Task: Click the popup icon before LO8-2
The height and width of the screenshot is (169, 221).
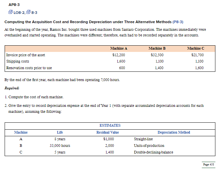Action: tap(11, 12)
